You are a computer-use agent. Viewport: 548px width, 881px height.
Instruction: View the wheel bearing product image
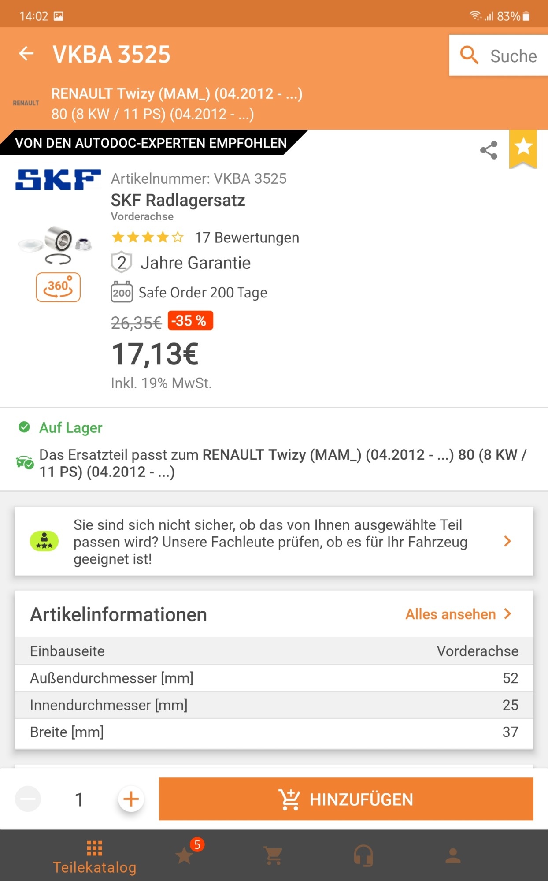coord(56,245)
